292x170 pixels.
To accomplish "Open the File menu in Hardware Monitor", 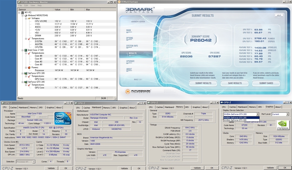I will pyautogui.click(x=20, y=6).
